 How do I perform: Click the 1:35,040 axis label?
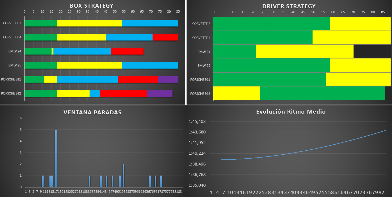click(197, 185)
